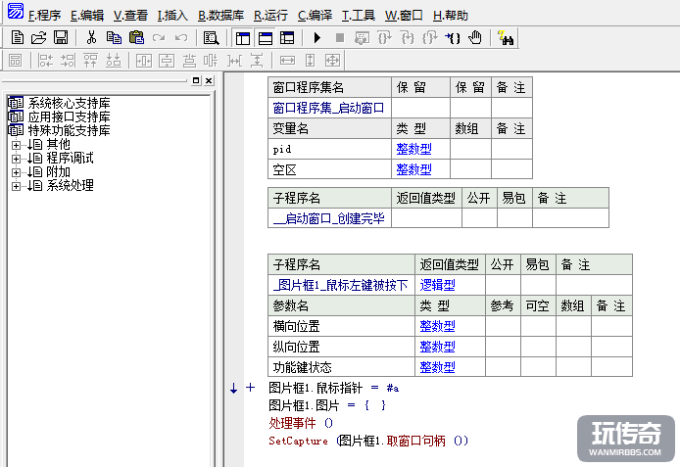Click the hand breakpoint icon
Image resolution: width=680 pixels, height=467 pixels.
pos(475,38)
